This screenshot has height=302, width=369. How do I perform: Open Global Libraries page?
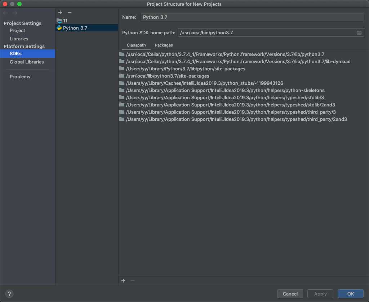coord(27,62)
